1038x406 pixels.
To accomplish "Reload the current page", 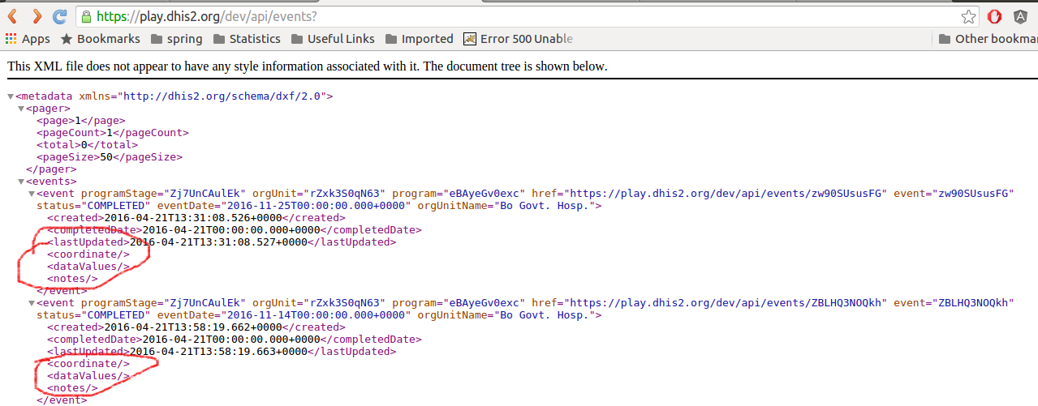I will click(60, 16).
